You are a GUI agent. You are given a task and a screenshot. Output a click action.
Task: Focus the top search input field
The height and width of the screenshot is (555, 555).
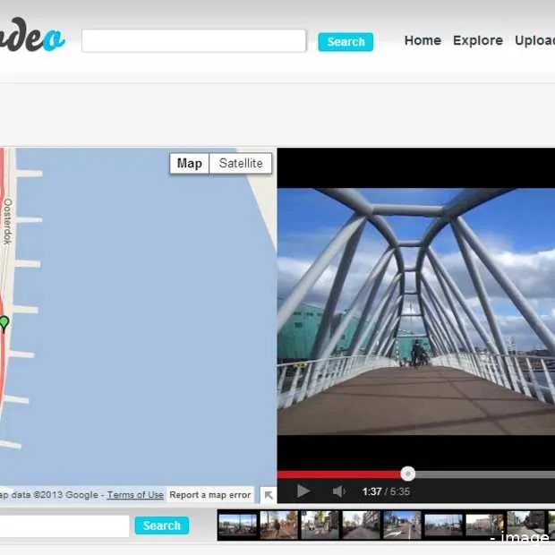[x=194, y=41]
